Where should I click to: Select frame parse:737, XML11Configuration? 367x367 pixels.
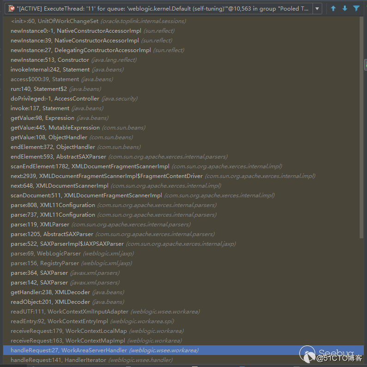point(183,215)
